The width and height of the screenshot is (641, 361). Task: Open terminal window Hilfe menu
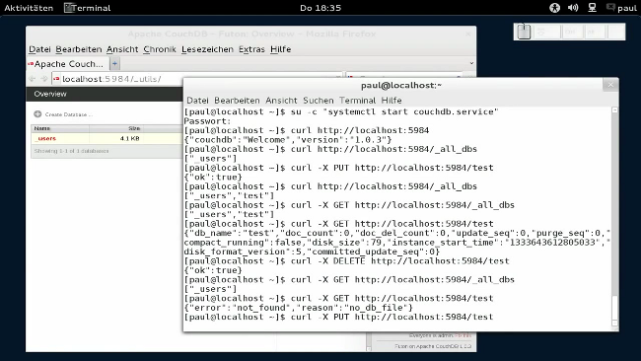point(392,101)
